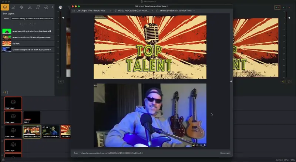Click the System CPU status text

(x=285, y=160)
